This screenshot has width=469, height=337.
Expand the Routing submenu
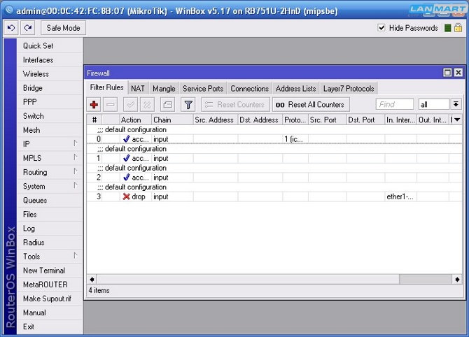[50, 172]
